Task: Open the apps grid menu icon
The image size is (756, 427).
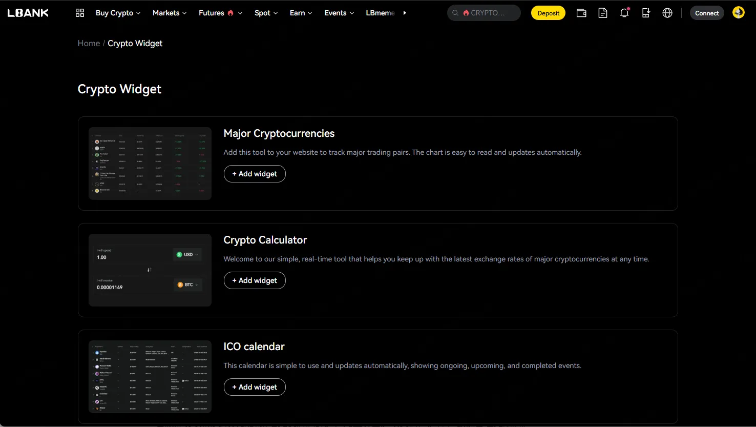Action: tap(80, 13)
